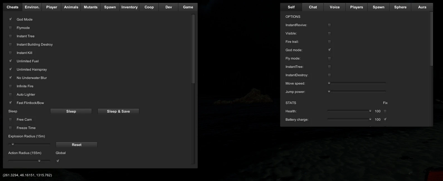This screenshot has height=181, width=443.
Task: Check InstantDestroy in Self panel
Action: point(329,75)
